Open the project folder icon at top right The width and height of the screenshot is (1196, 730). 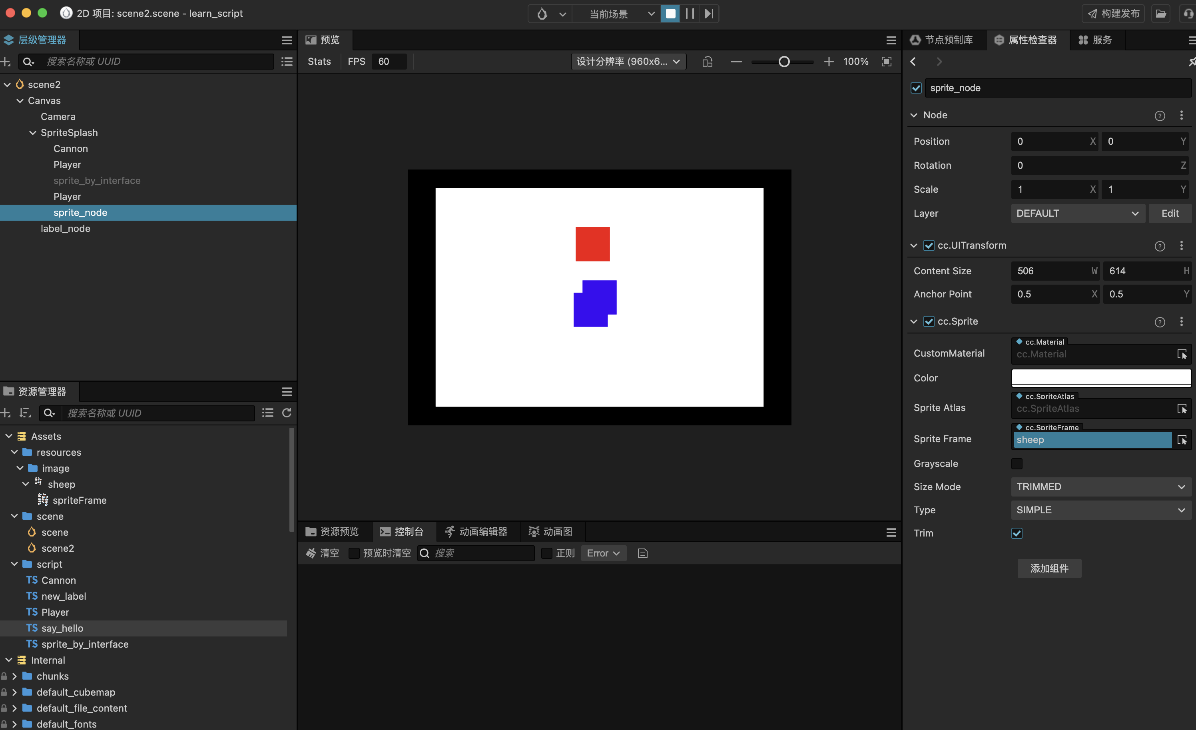(x=1160, y=14)
